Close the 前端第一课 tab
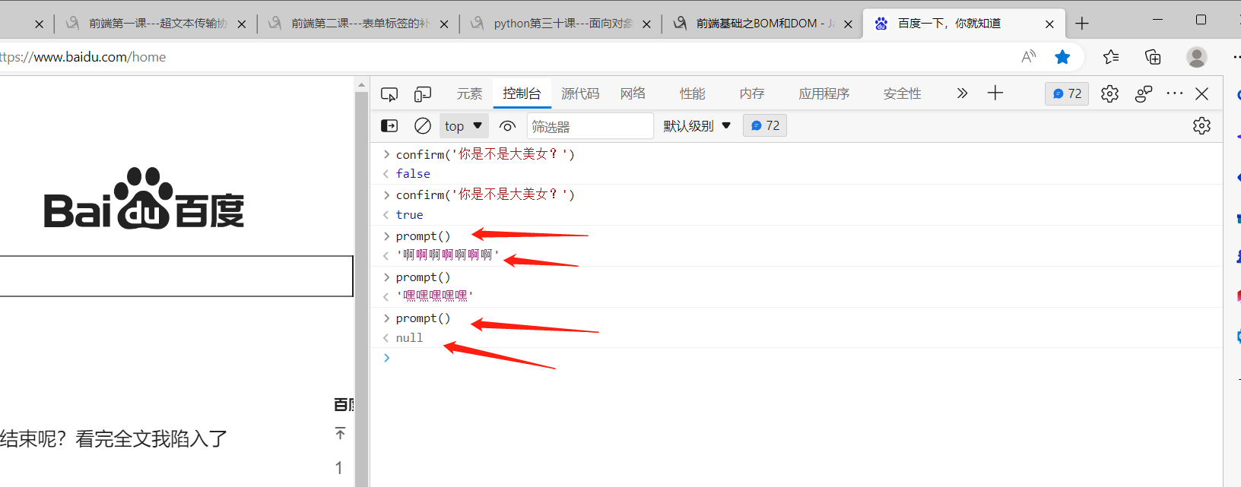Viewport: 1241px width, 487px height. tap(242, 24)
